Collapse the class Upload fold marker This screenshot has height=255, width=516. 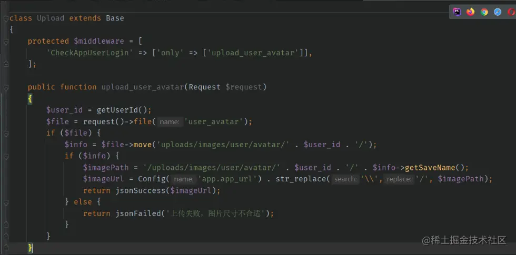[6, 18]
